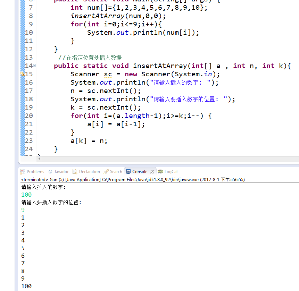Image resolution: width=299 pixels, height=291 pixels.
Task: Click line number 20 to select that line
Action: tap(29, 115)
